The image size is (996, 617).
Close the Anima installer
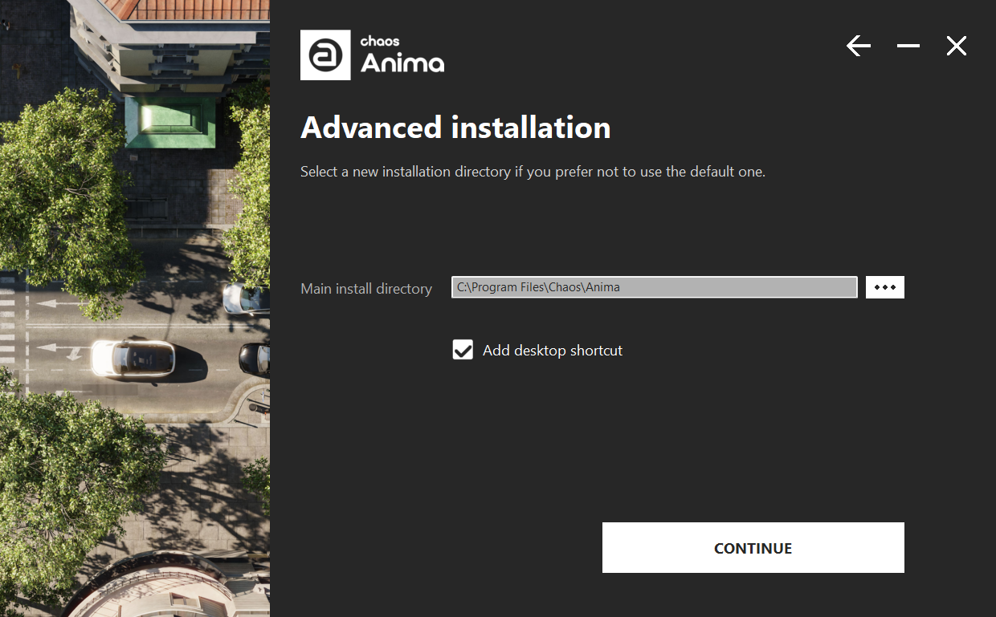click(956, 47)
